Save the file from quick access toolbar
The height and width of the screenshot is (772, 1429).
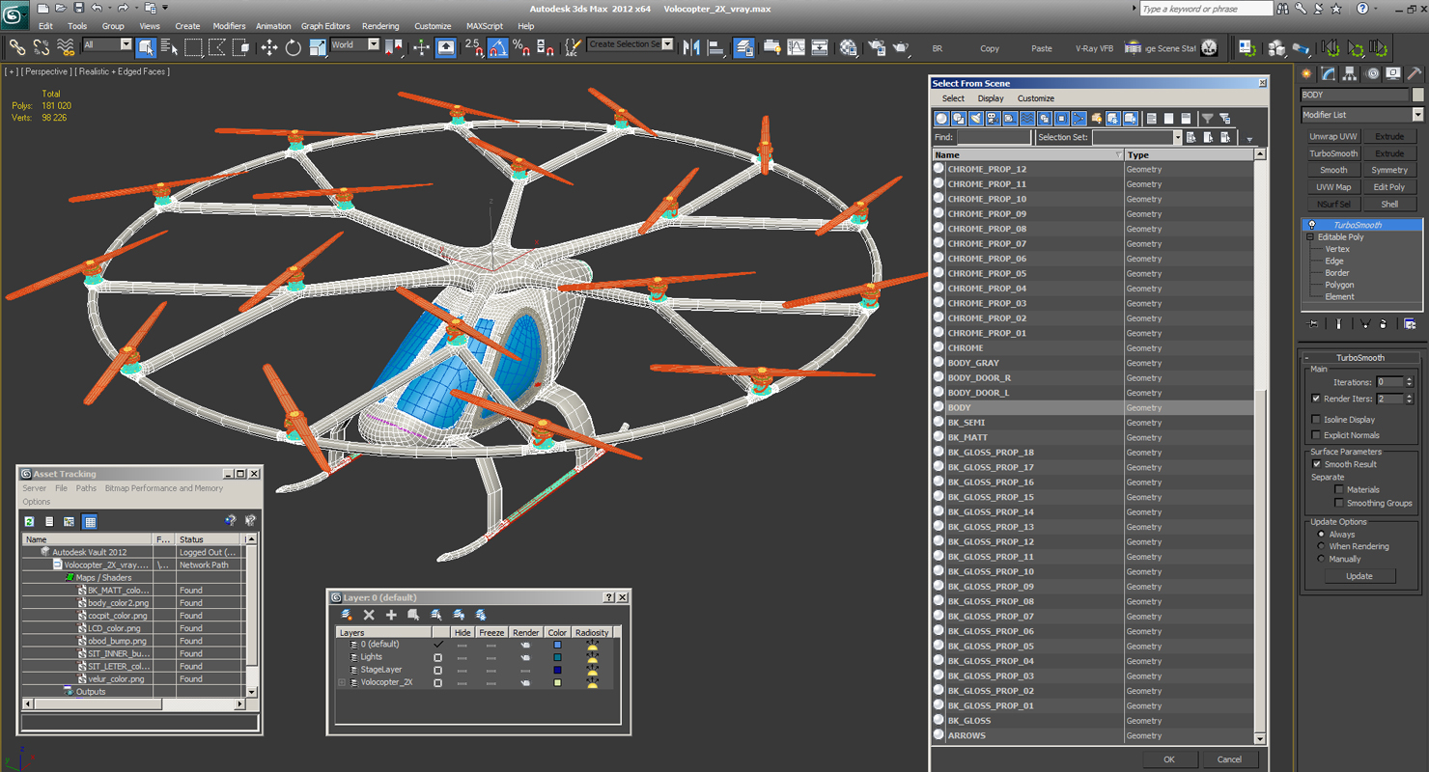pos(78,8)
